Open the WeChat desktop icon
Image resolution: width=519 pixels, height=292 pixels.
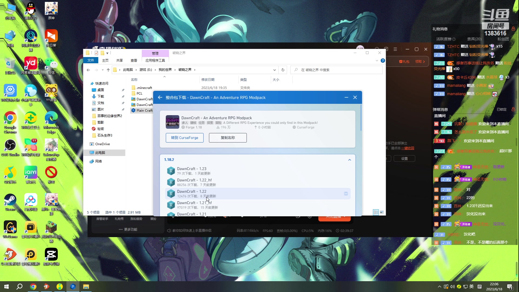coord(51,65)
